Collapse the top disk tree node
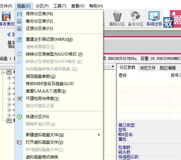 click(x=3, y=73)
